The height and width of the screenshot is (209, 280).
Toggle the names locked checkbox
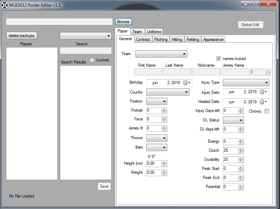(219, 59)
